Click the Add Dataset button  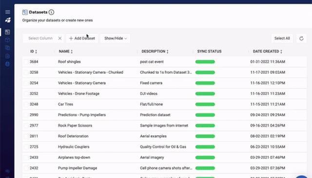point(82,38)
